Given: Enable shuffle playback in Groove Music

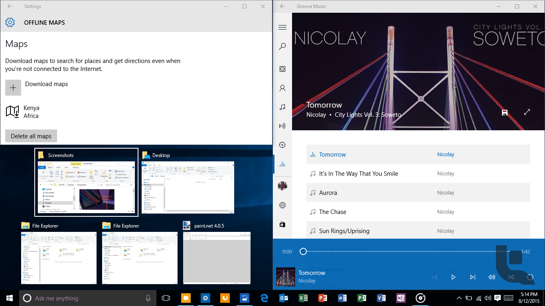Looking at the screenshot, I should coord(511,277).
